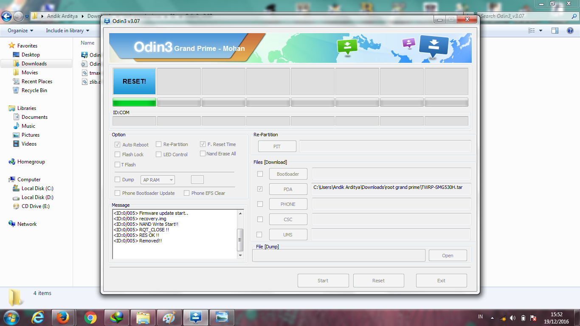
Task: Check the Nand Erase All option
Action: (x=203, y=154)
